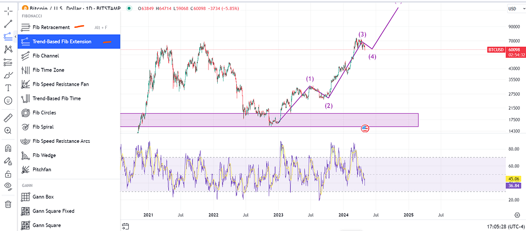Choose Fib Speed Resistance Fan tool
526x231 pixels.
tap(69, 85)
